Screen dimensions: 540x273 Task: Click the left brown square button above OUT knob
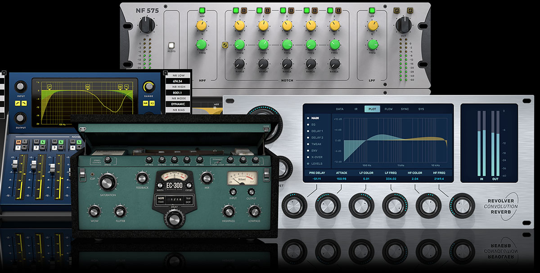pos(397,11)
